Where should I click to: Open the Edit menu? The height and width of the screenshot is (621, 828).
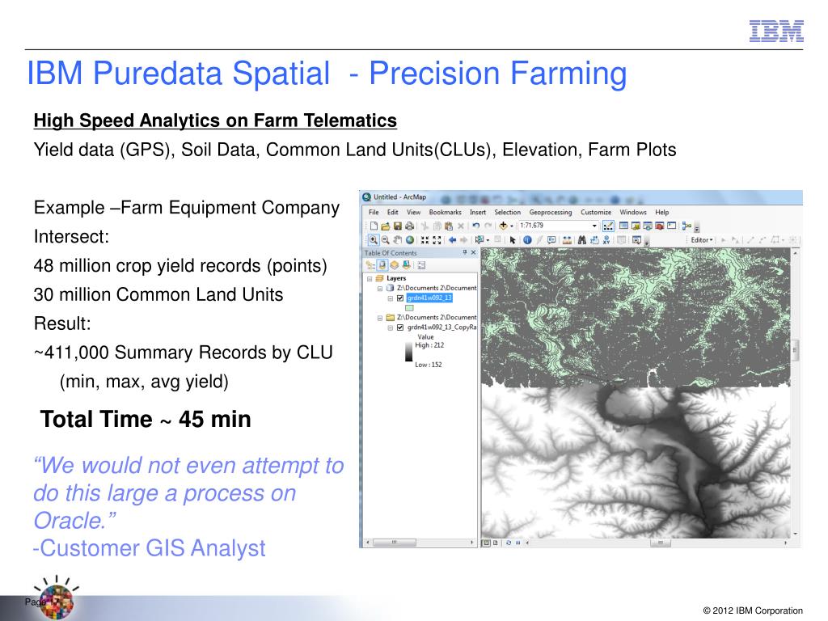coord(393,213)
